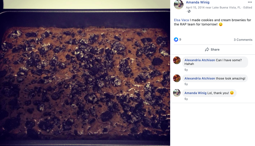Open the 3 Comments count
This screenshot has width=255, height=146.
[243, 40]
